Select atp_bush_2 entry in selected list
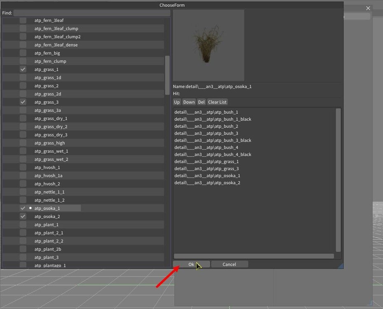The height and width of the screenshot is (309, 383). click(x=206, y=126)
